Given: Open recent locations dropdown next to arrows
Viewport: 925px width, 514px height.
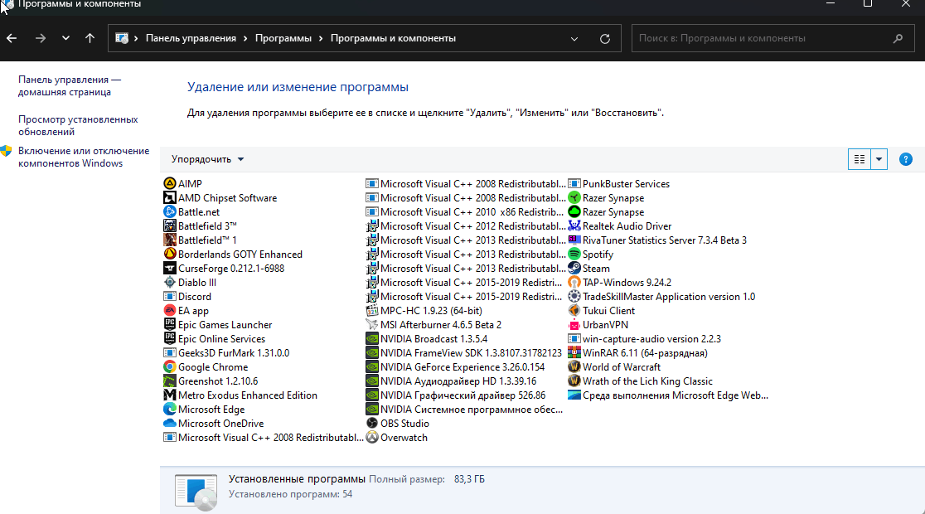Looking at the screenshot, I should tap(65, 38).
